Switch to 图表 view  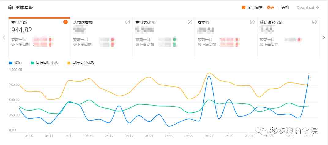click(270, 8)
